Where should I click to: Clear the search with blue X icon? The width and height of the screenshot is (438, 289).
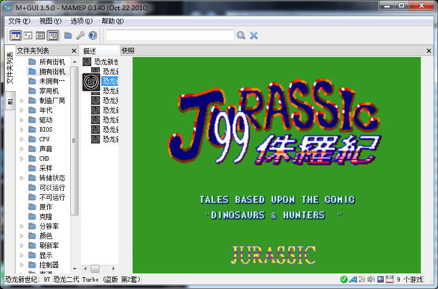point(254,35)
